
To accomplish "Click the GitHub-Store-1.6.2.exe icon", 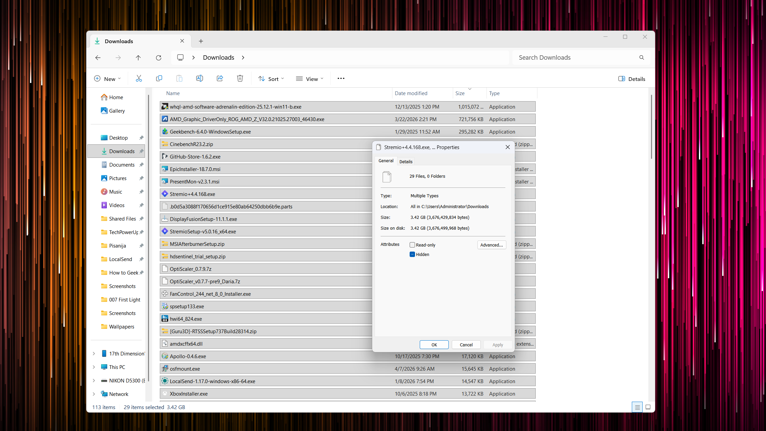I will (x=165, y=156).
